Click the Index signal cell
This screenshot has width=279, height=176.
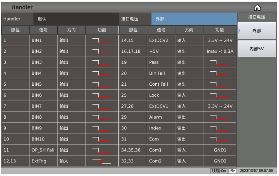[161, 128]
